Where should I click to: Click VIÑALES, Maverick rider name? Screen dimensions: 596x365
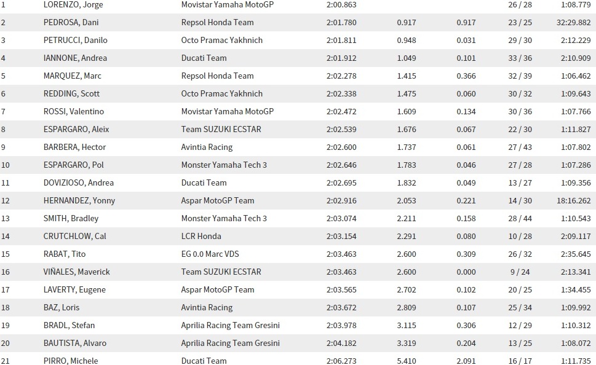pos(77,272)
